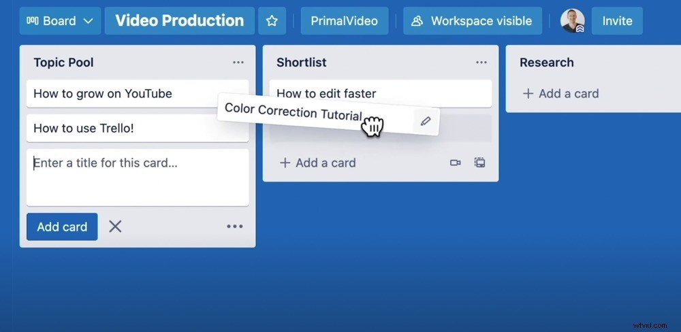681x332 pixels.
Task: Open the Board view switcher dropdown
Action: click(x=60, y=21)
